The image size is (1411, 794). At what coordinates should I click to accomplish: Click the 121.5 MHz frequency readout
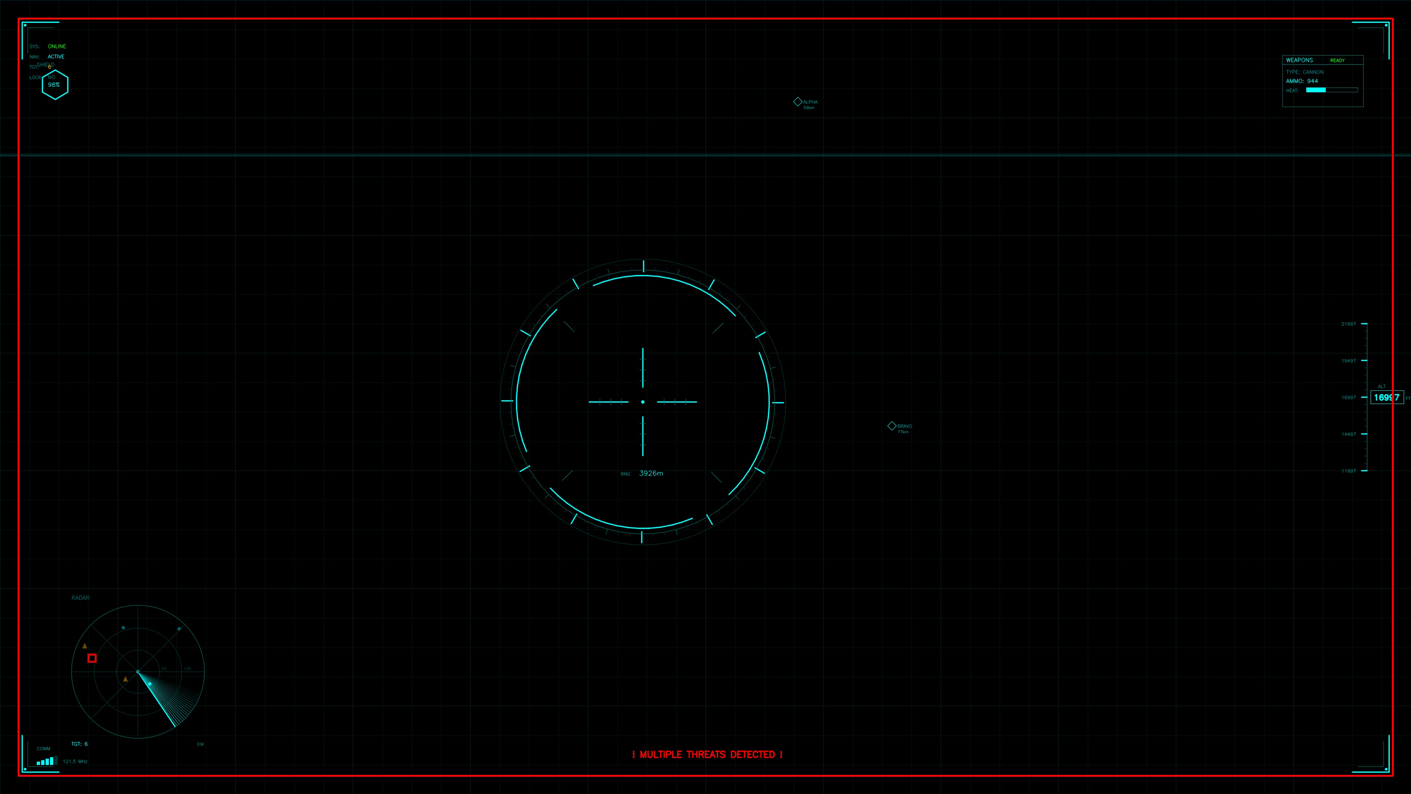click(x=75, y=761)
